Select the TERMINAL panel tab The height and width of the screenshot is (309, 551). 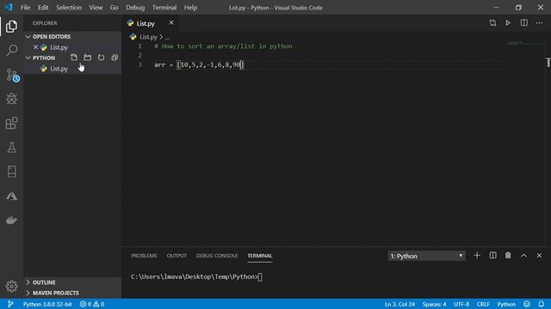tap(260, 256)
